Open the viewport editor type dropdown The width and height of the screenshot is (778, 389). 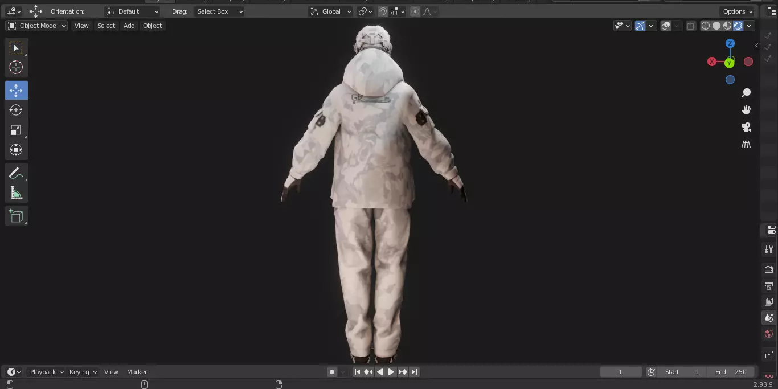click(14, 11)
